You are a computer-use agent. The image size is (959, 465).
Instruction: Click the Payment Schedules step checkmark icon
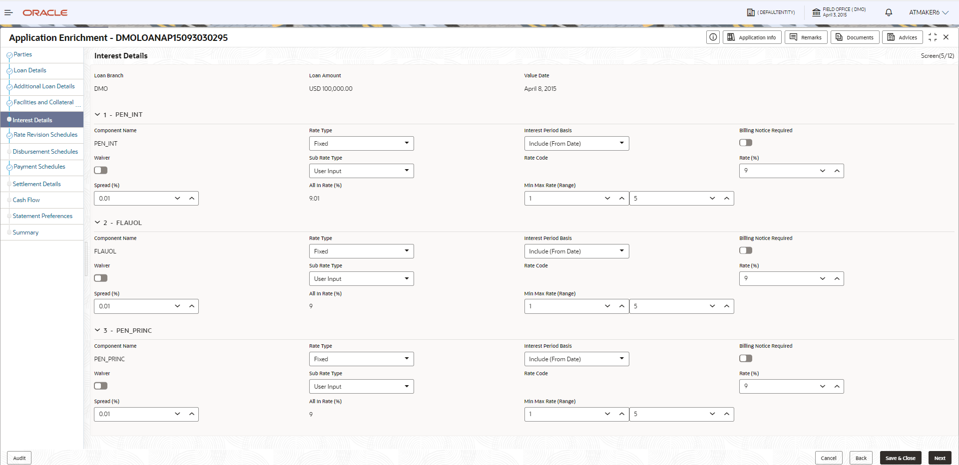click(9, 167)
